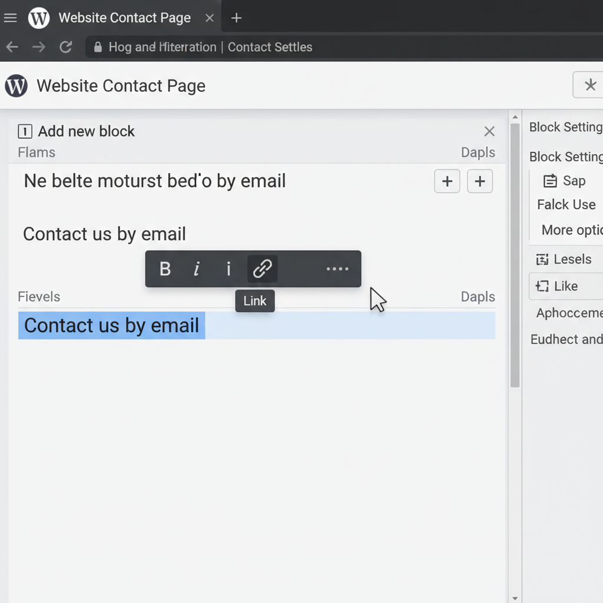Select the Website Contact Page browser tab
603x603 pixels.
pyautogui.click(x=124, y=18)
